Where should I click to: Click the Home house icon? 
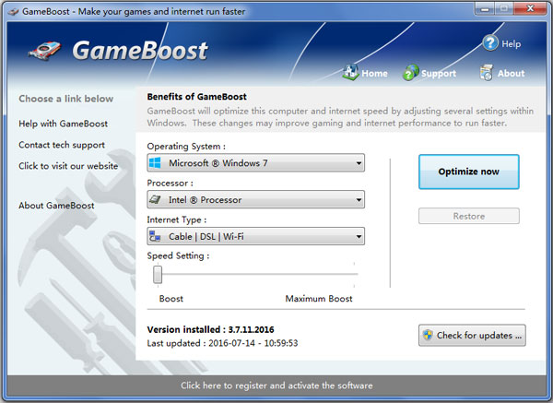click(x=350, y=72)
